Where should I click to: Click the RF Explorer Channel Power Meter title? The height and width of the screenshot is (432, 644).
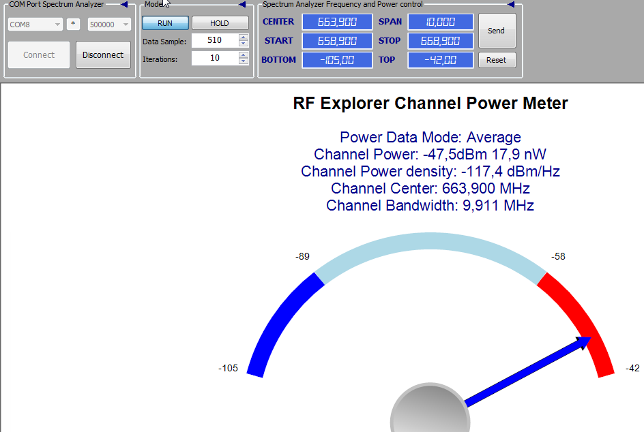430,104
